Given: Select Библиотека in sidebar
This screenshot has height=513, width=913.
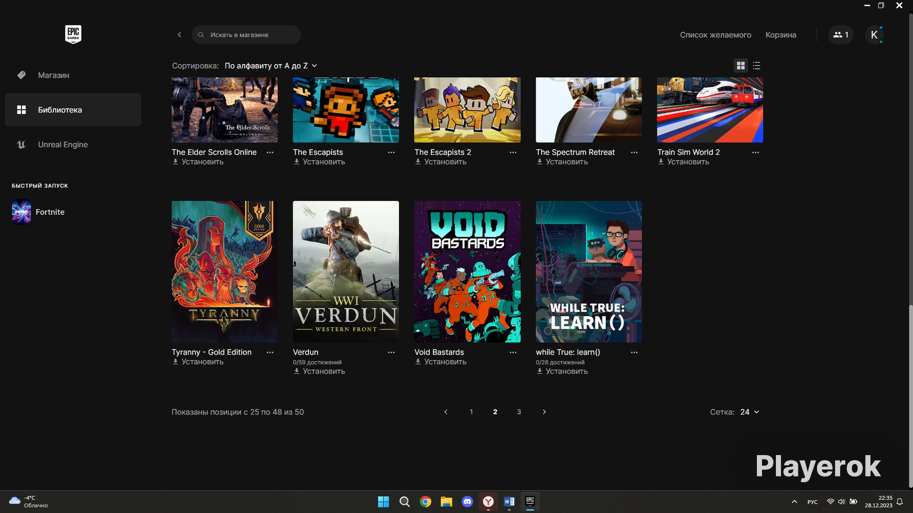Looking at the screenshot, I should [x=73, y=110].
